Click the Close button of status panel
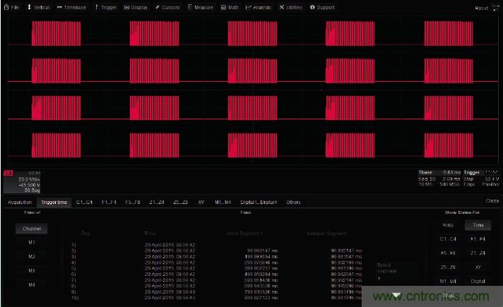503x307 pixels. (492, 202)
